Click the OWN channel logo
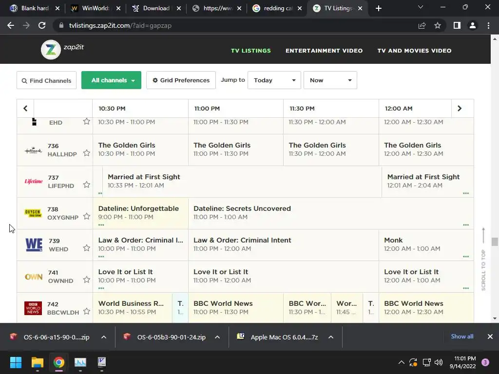 click(x=34, y=277)
